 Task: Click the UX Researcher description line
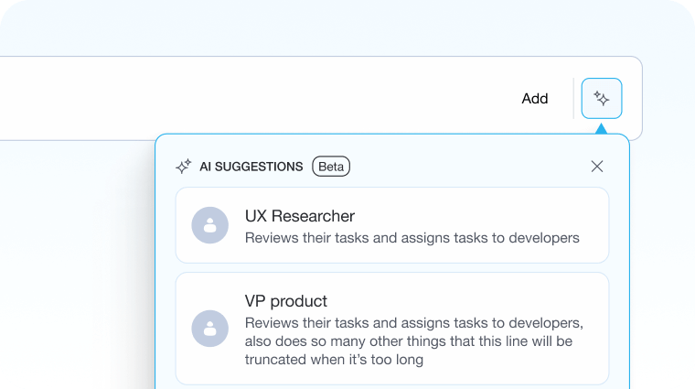(x=412, y=238)
